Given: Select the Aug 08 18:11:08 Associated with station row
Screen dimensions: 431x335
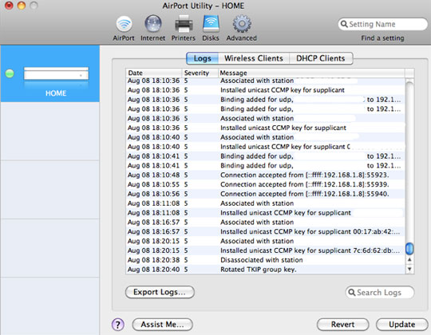Looking at the screenshot, I should [x=266, y=203].
